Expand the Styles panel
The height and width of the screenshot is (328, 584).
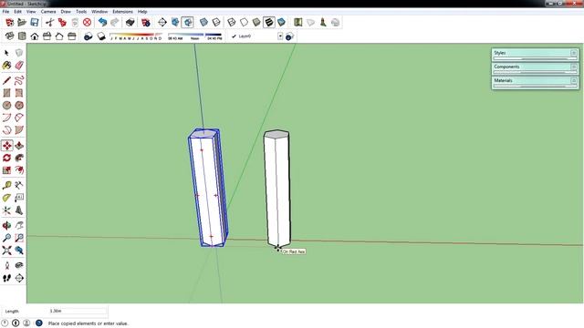(535, 53)
